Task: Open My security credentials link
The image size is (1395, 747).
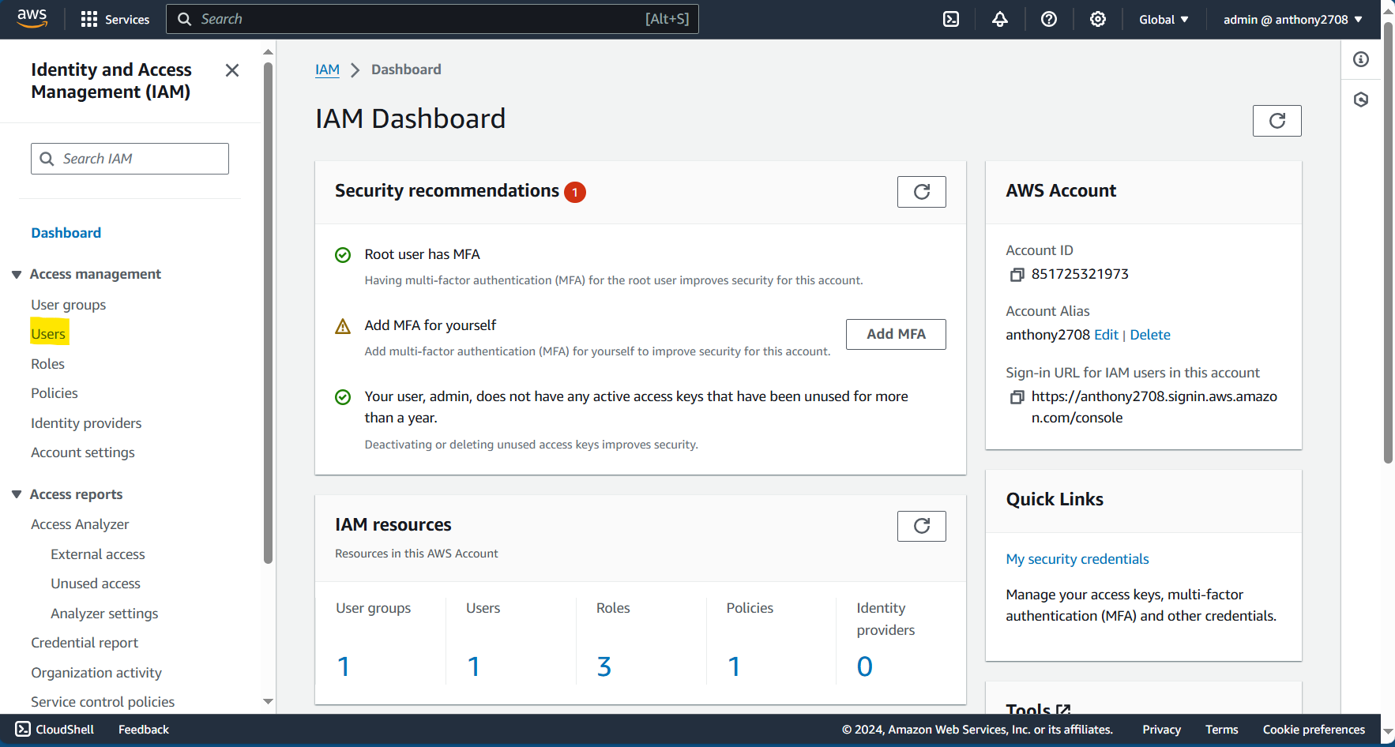Action: coord(1077,559)
